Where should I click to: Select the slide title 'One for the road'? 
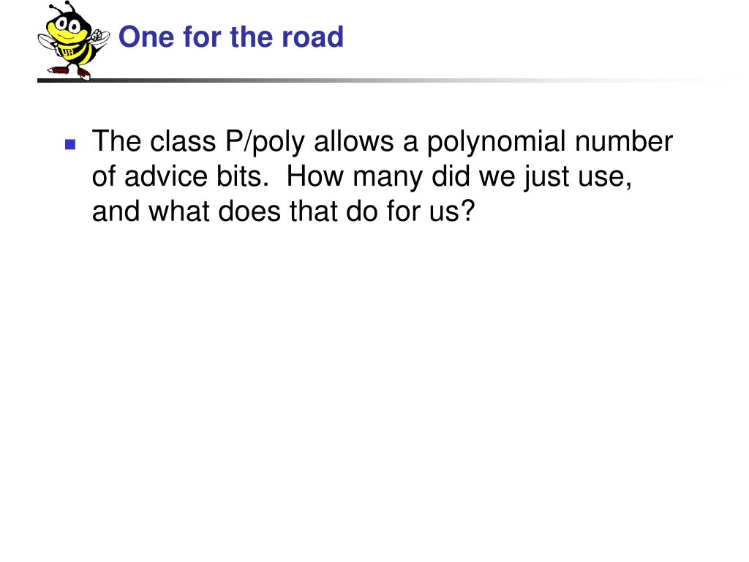click(230, 37)
